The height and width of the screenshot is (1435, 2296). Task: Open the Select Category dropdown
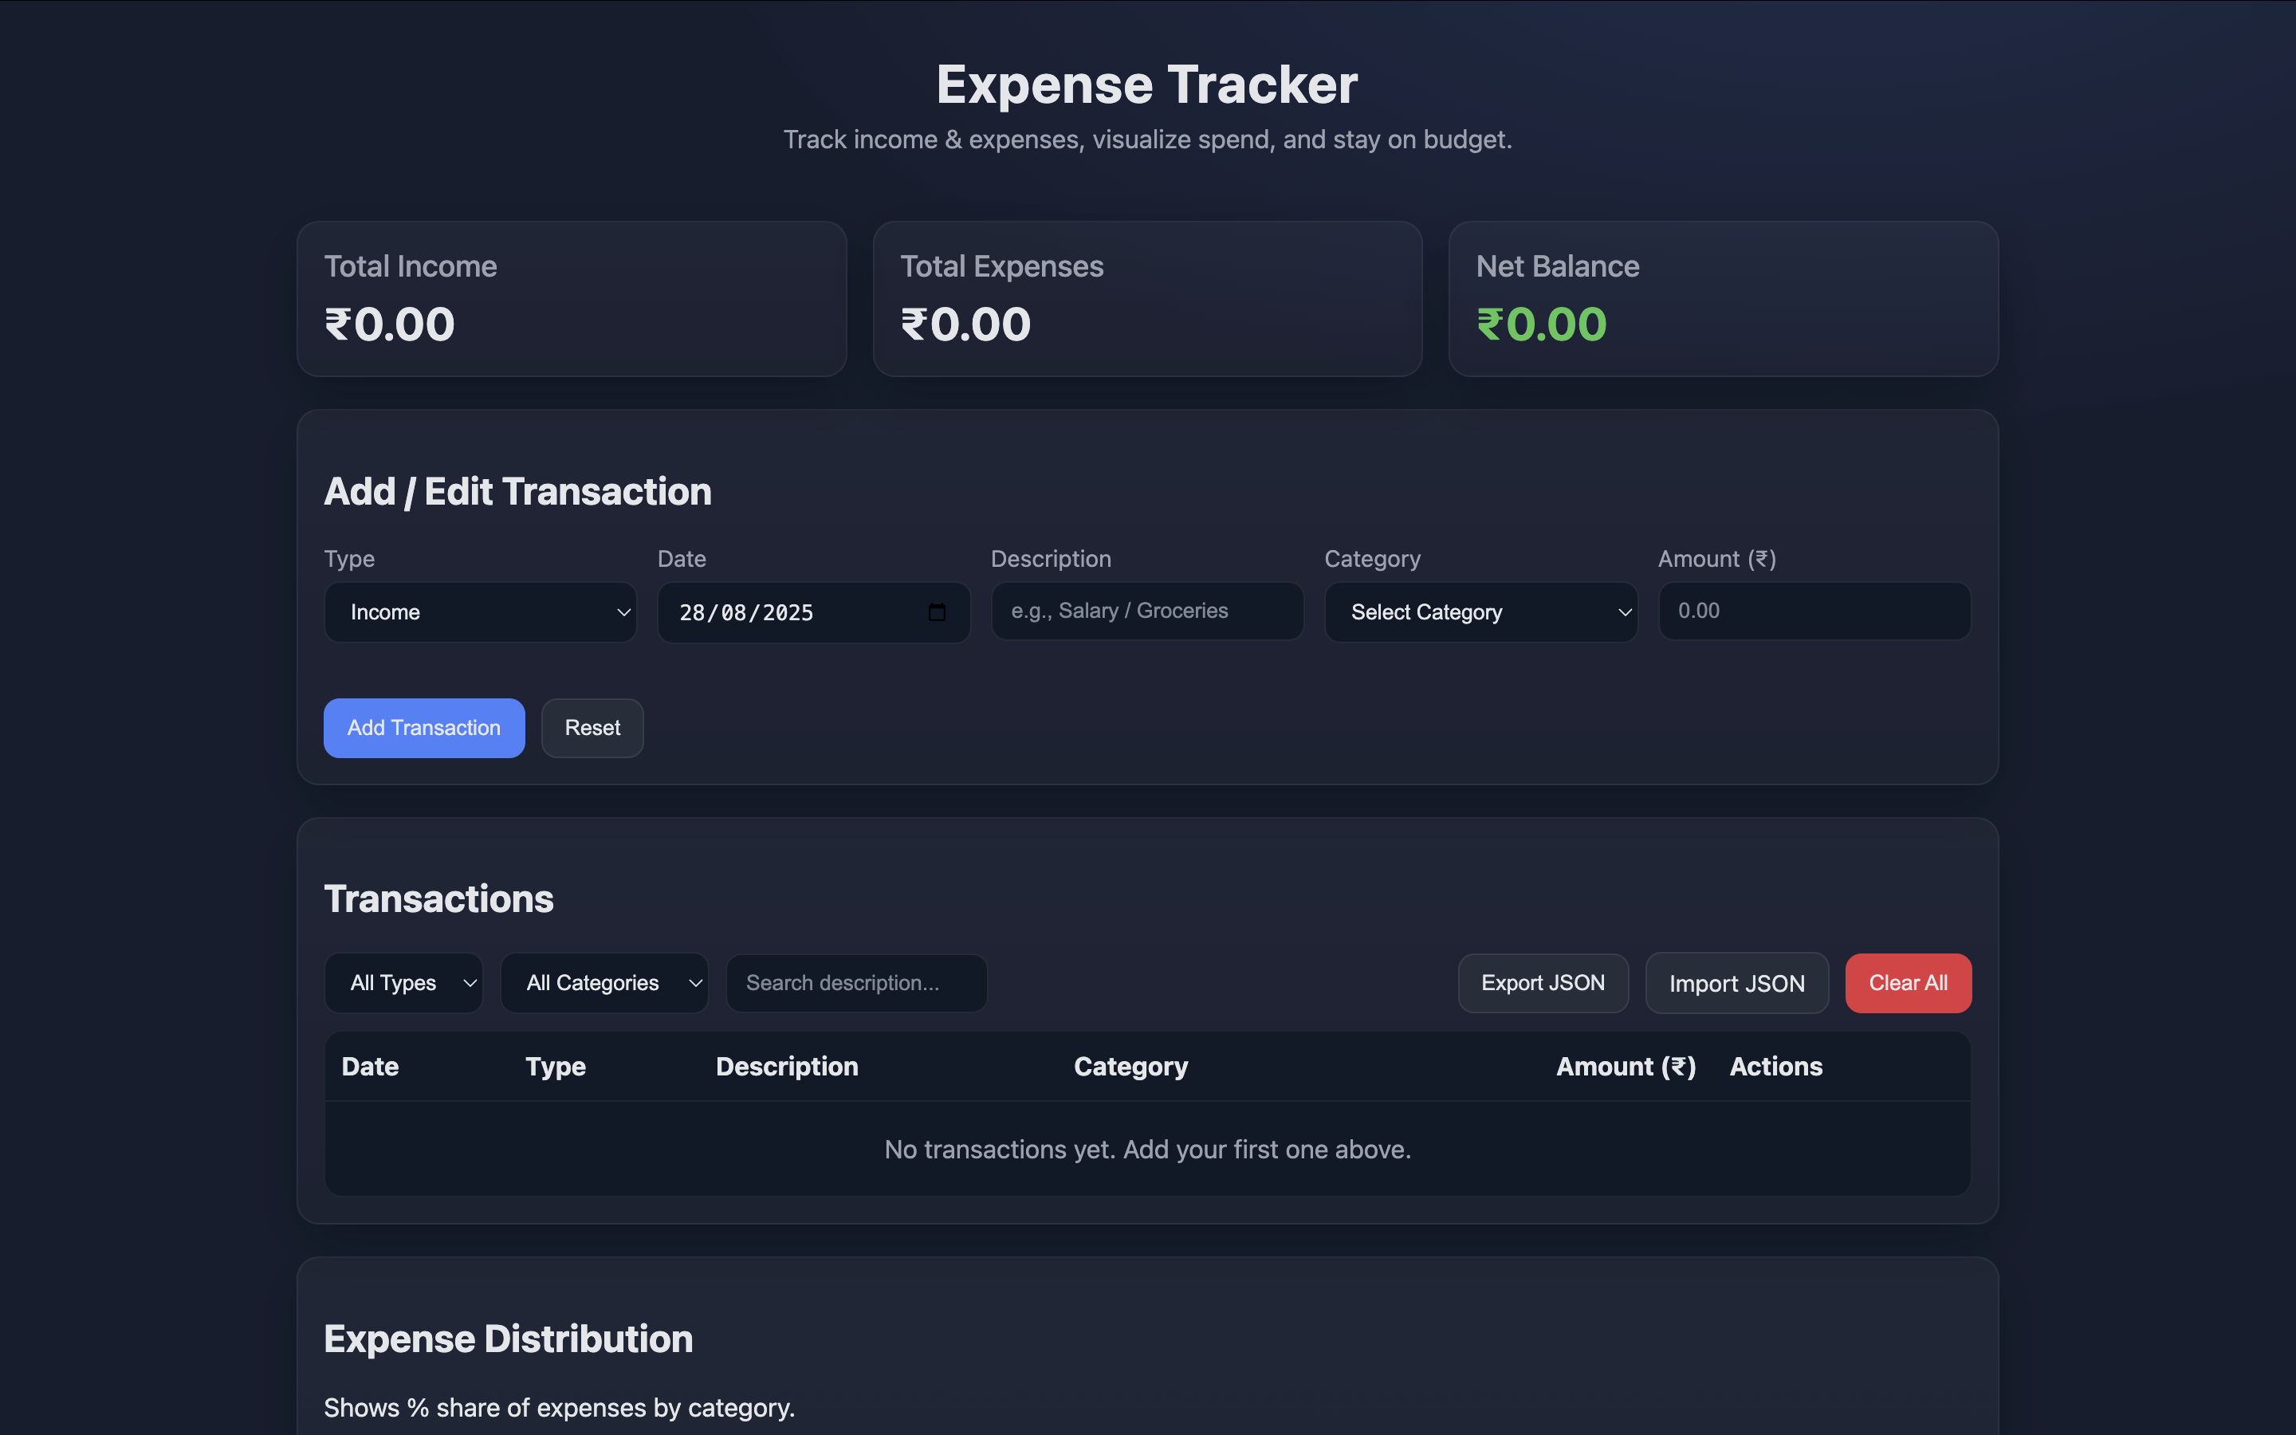1480,612
